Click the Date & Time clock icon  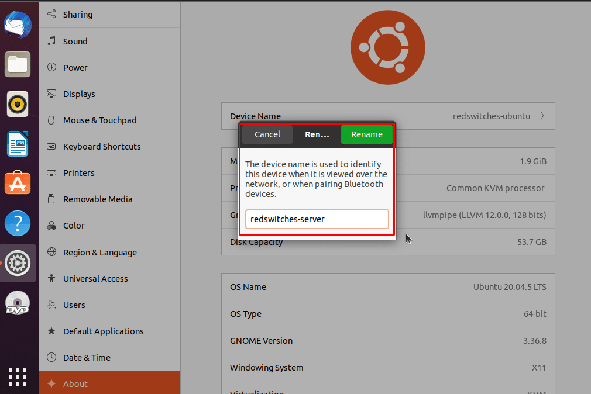click(51, 357)
